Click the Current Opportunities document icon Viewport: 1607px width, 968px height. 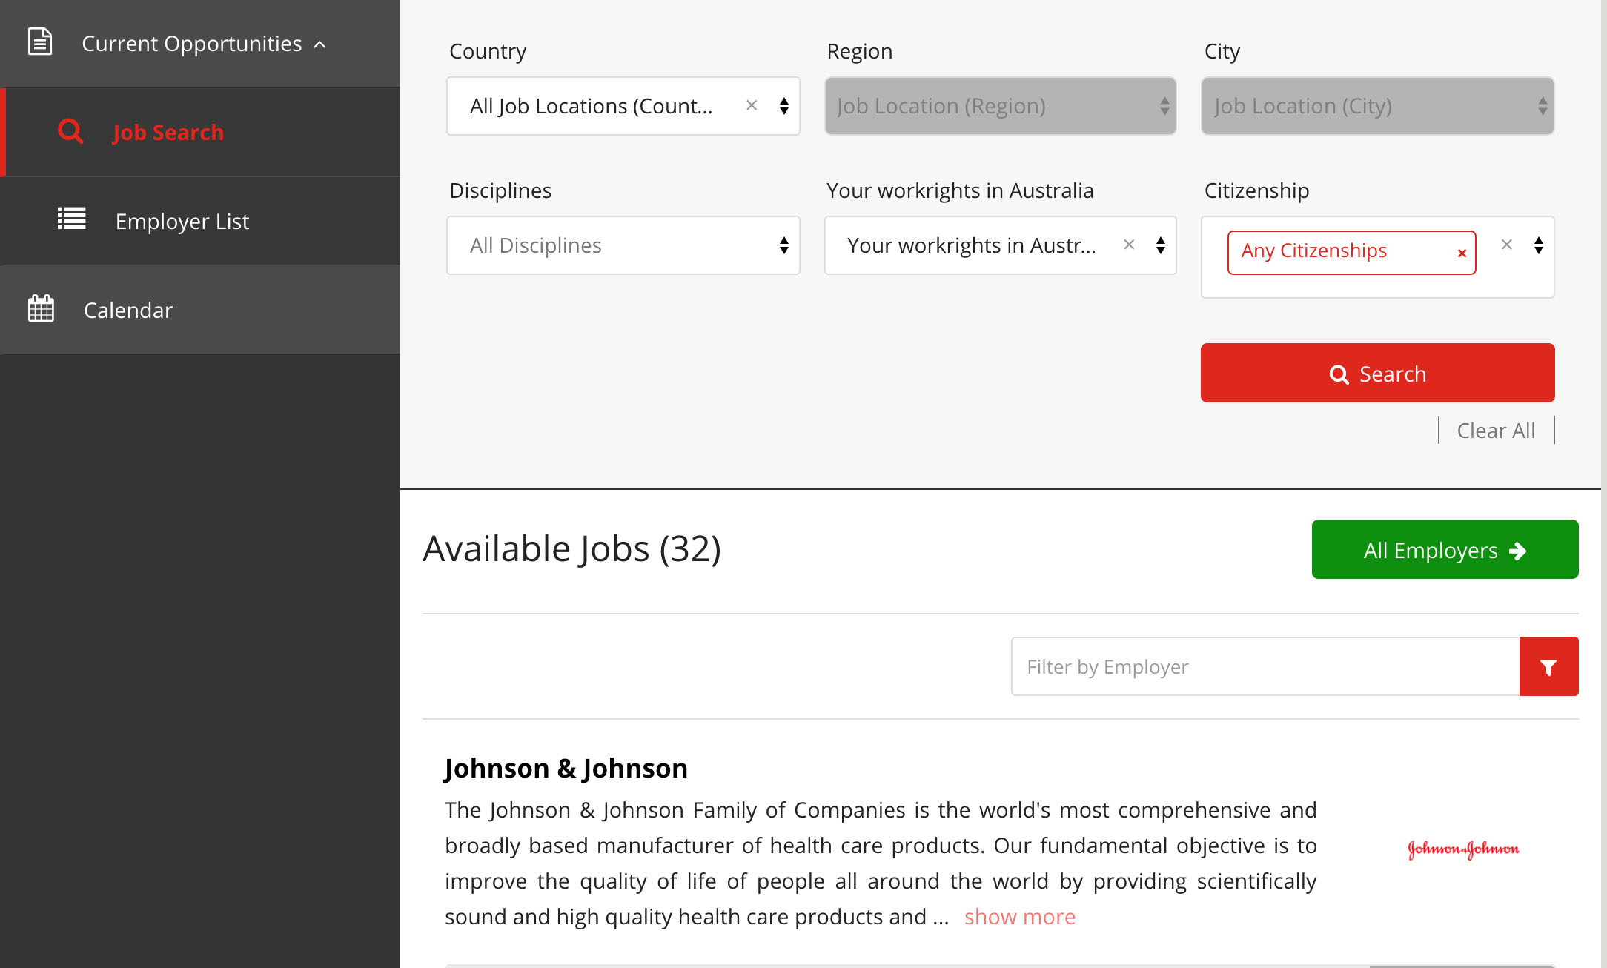click(x=40, y=42)
